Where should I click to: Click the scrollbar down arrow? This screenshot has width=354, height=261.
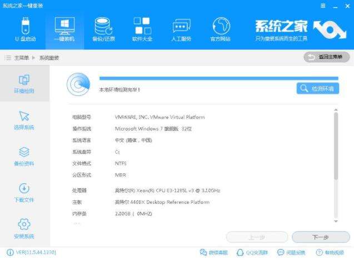(x=336, y=221)
